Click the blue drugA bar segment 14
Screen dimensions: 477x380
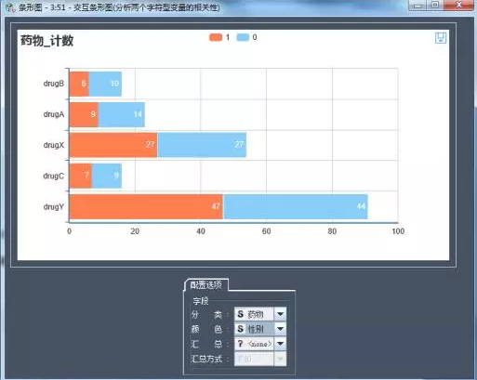point(122,114)
